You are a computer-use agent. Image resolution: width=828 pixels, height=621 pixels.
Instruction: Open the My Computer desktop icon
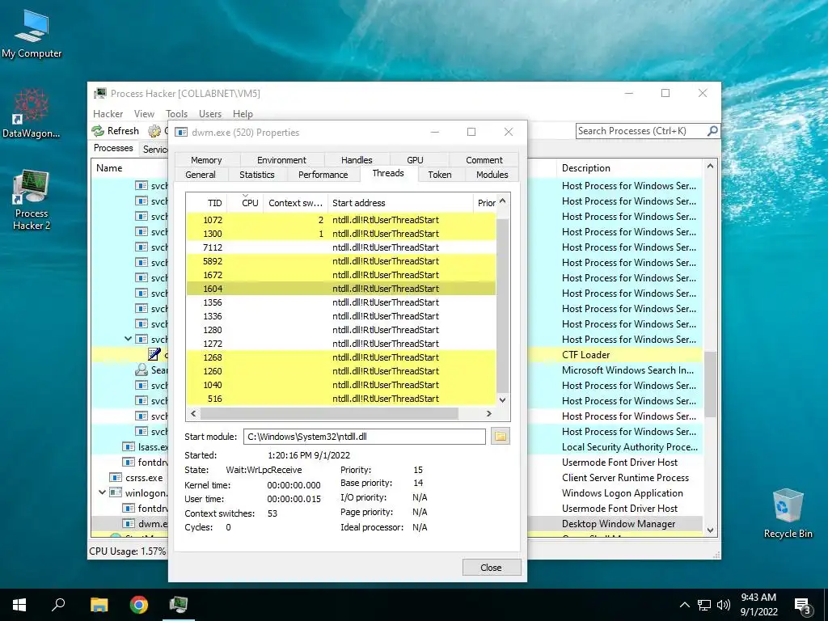point(32,32)
